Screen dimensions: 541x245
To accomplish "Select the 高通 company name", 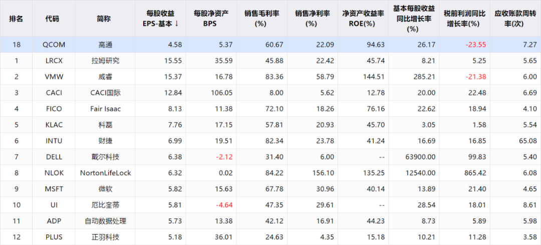I will 106,44.
